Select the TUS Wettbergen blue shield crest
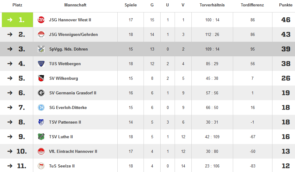 point(41,64)
